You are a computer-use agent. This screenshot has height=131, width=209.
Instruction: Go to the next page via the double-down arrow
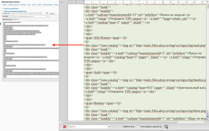coord(207,119)
